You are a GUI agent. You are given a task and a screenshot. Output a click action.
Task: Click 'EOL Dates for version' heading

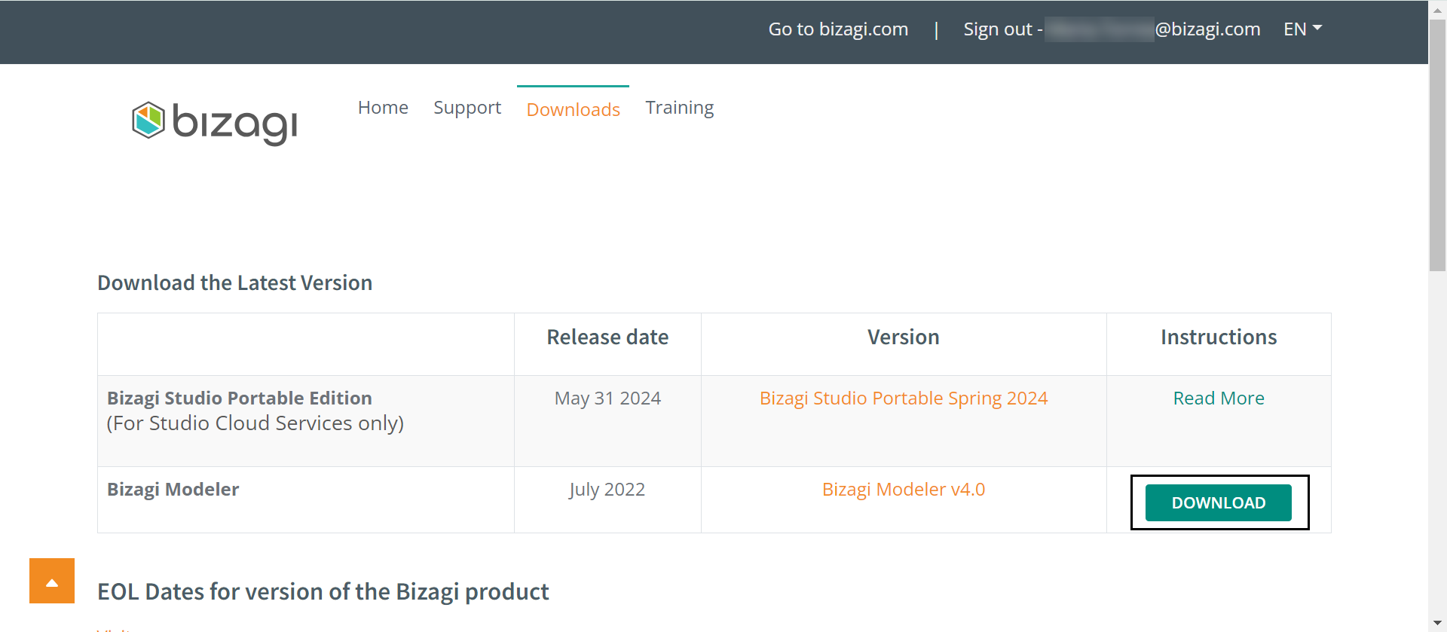[323, 591]
